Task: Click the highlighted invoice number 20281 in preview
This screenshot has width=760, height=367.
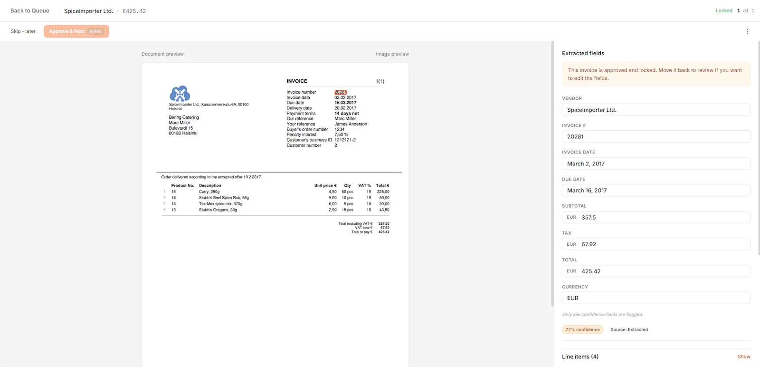Action: click(x=341, y=92)
